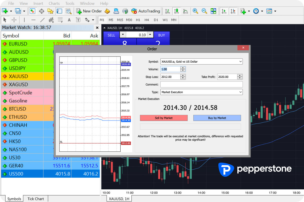Click the one-click BUY button on chart
304x202 pixels.
pyautogui.click(x=162, y=35)
